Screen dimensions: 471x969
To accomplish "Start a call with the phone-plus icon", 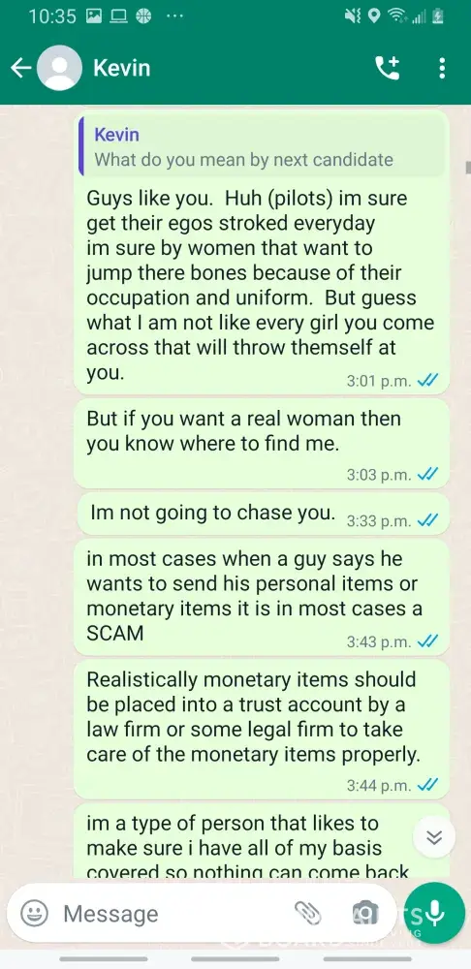I will pyautogui.click(x=389, y=68).
